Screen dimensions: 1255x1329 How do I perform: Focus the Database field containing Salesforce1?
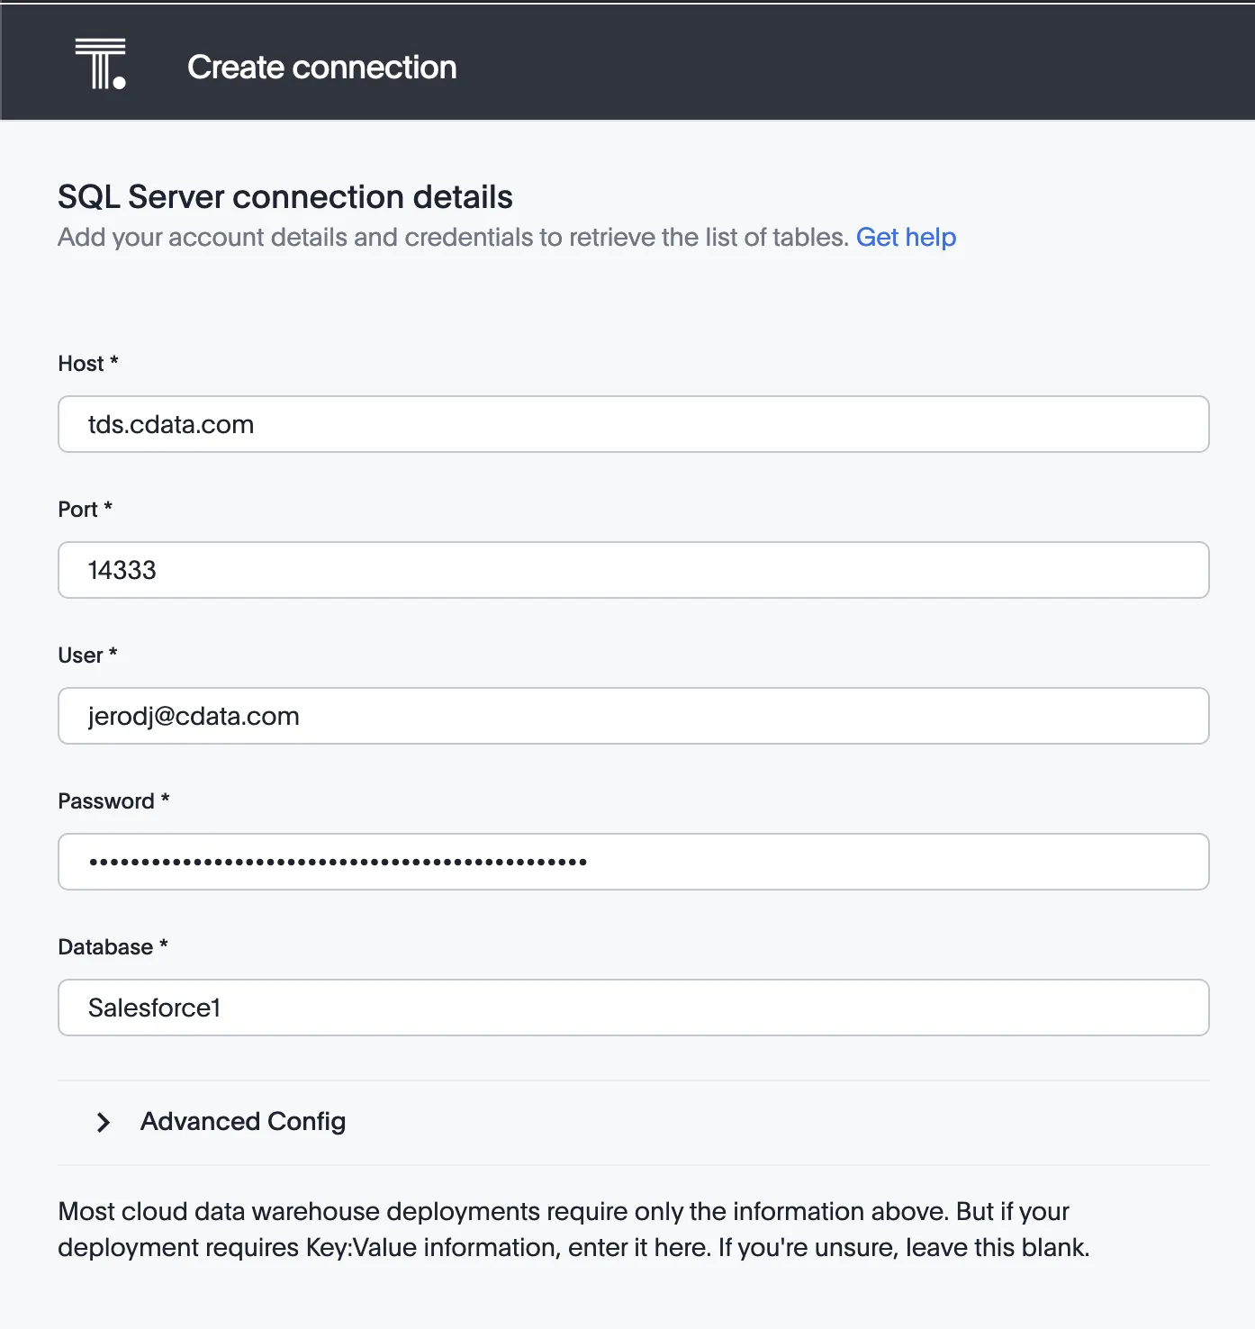(633, 1008)
